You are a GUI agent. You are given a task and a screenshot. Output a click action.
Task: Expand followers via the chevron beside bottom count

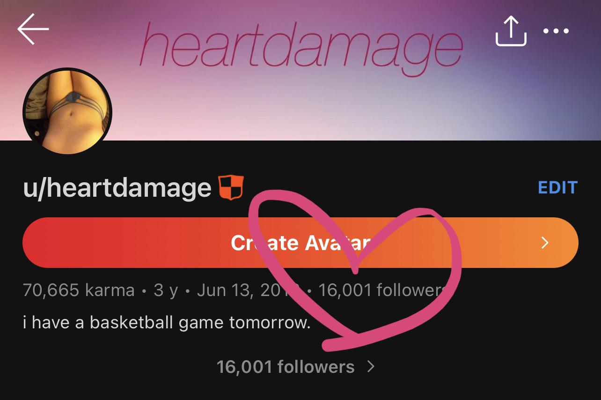pyautogui.click(x=371, y=366)
